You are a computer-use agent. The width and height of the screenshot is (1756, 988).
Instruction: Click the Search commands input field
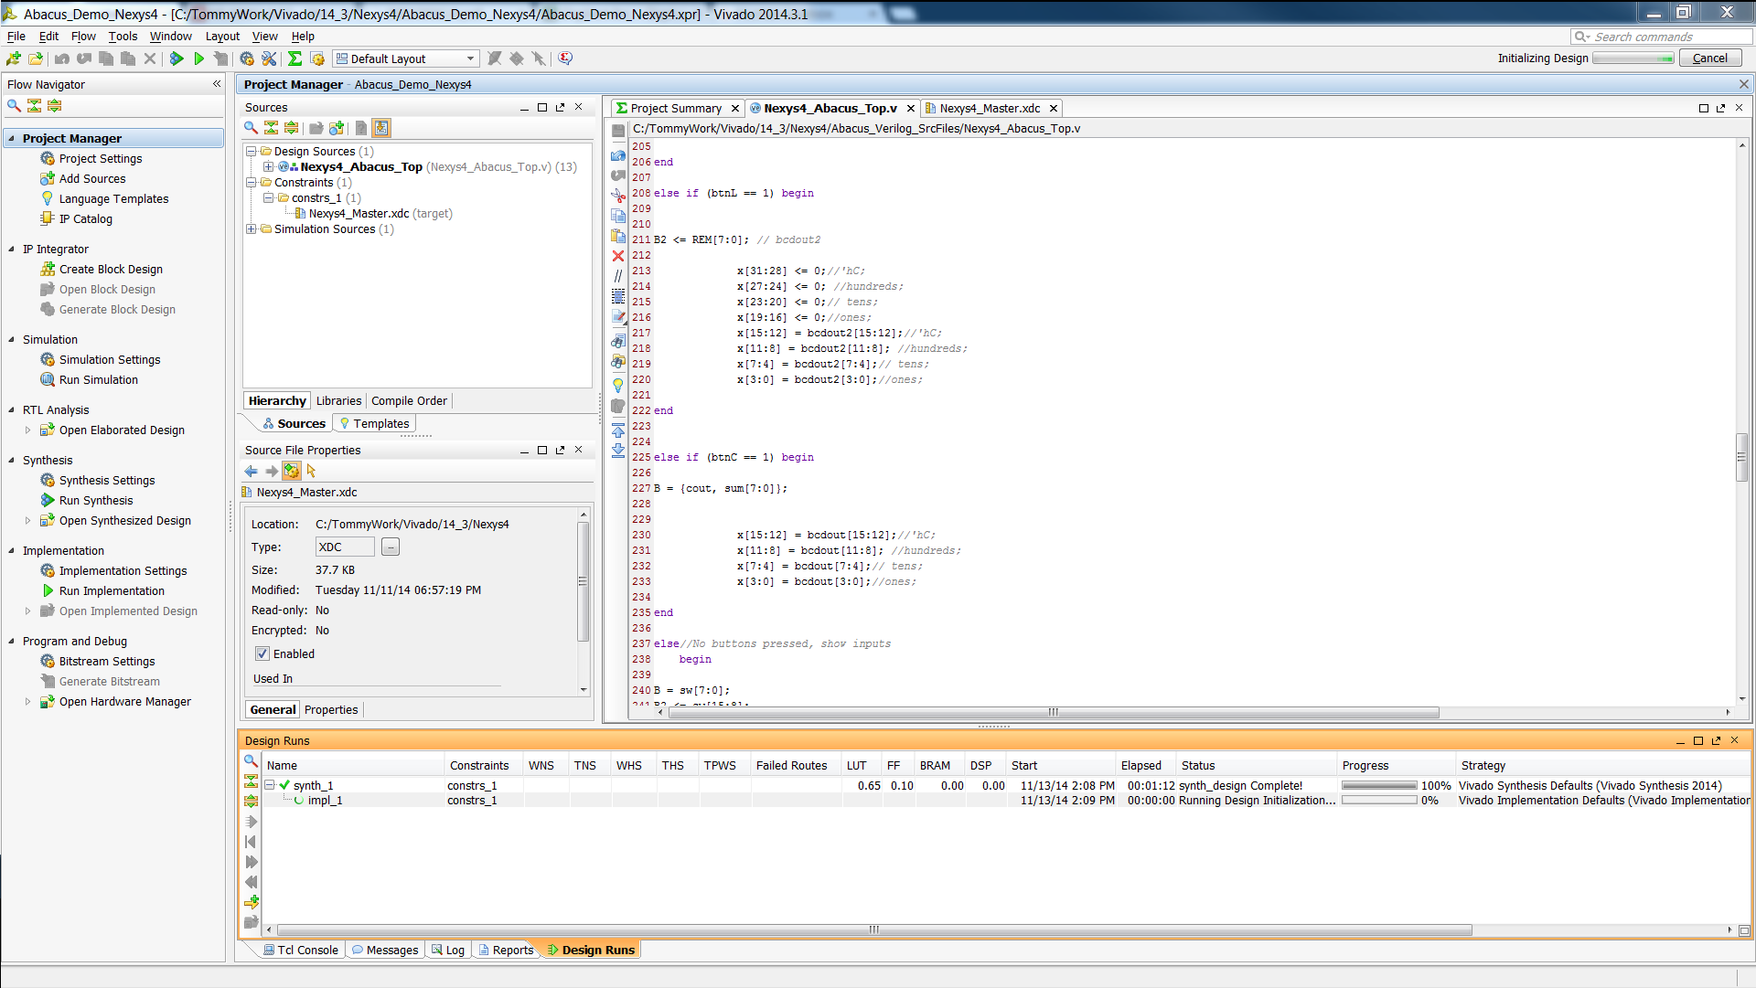pyautogui.click(x=1660, y=37)
